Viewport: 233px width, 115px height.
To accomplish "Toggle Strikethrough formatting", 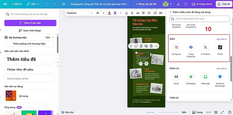I will 132,13.
